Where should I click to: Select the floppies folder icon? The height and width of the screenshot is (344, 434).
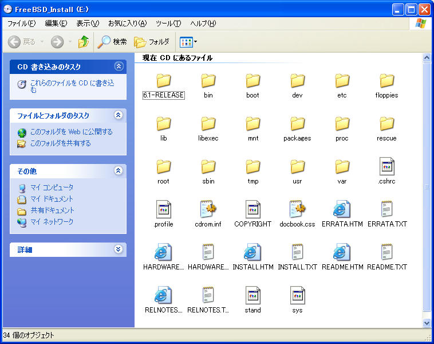point(386,81)
